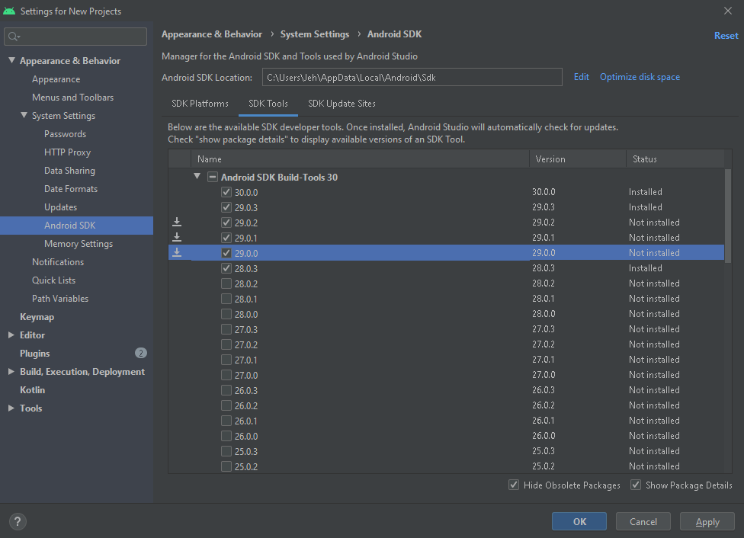Open HTTP Proxy settings
The image size is (744, 538).
point(67,152)
